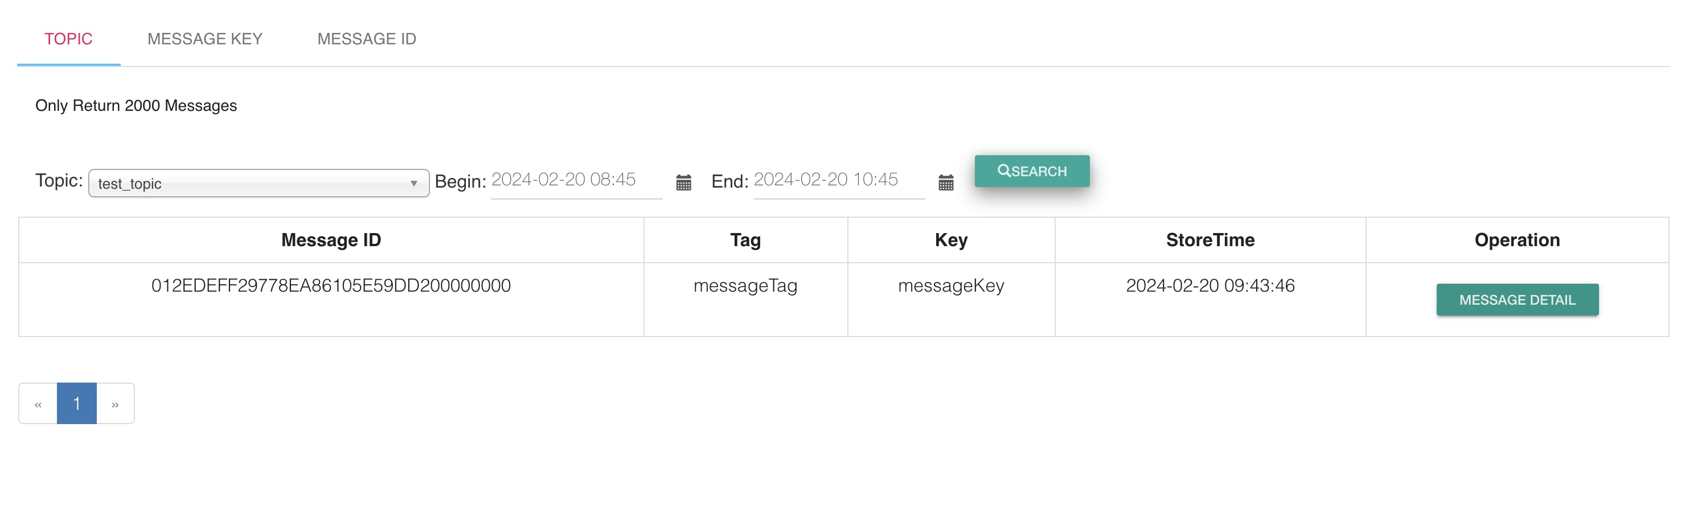This screenshot has width=1681, height=523.
Task: Click the StoreTime value 2024-02-20 09:43:46
Action: coord(1210,285)
